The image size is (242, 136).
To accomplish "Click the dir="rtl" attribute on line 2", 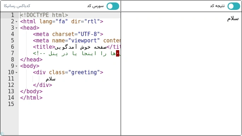I will click(86, 22).
